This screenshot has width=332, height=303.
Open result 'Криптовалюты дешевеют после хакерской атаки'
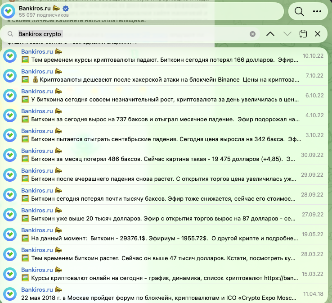164,76
